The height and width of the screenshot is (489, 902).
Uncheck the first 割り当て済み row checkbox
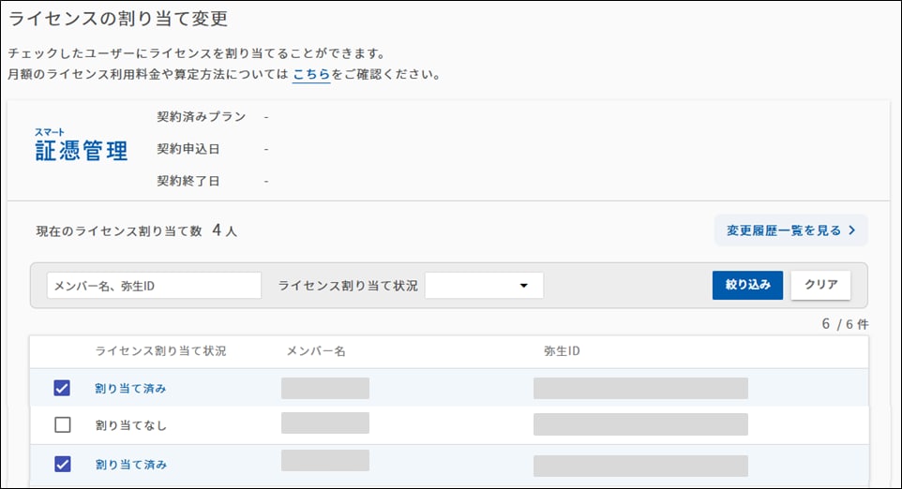pyautogui.click(x=63, y=388)
